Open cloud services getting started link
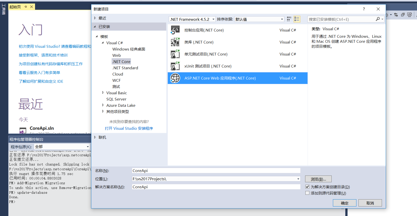 pos(39,72)
